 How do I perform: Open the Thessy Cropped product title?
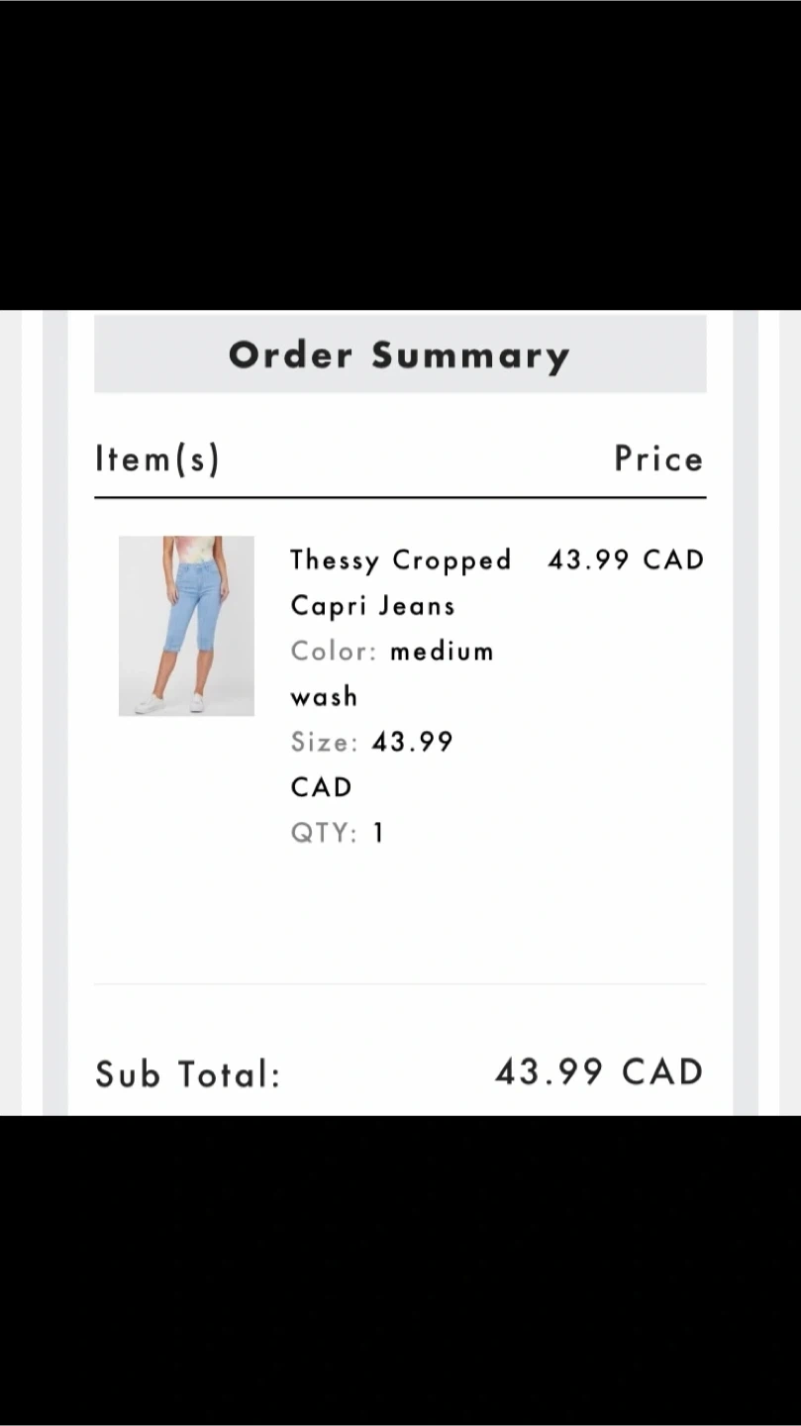[400, 560]
